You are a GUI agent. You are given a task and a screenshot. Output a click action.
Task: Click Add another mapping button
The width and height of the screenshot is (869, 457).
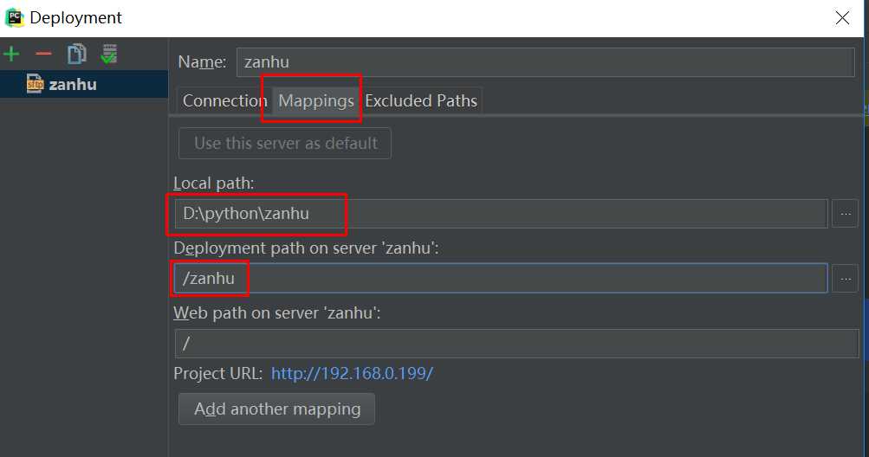pyautogui.click(x=276, y=409)
